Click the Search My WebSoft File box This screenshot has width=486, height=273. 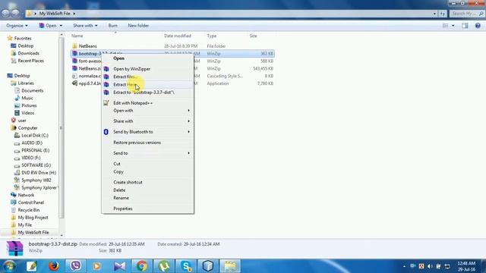(467, 14)
